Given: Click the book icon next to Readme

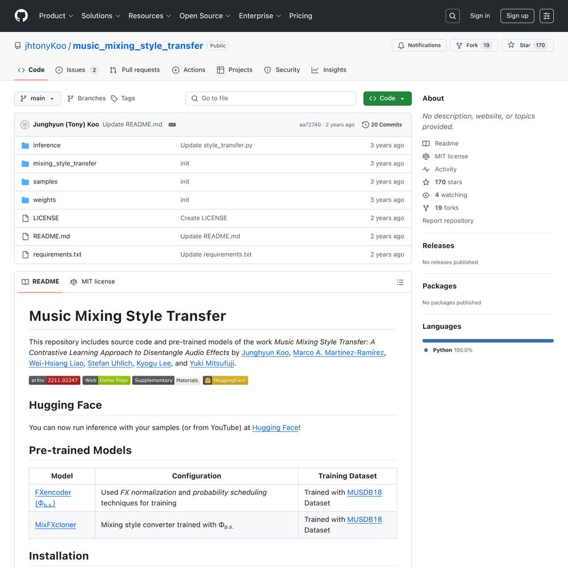Looking at the screenshot, I should (x=426, y=144).
